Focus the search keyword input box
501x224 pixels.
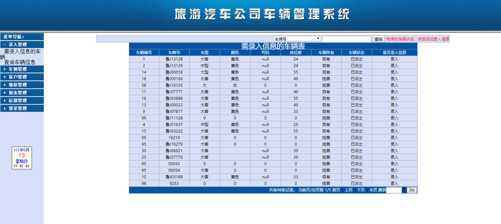click(346, 39)
